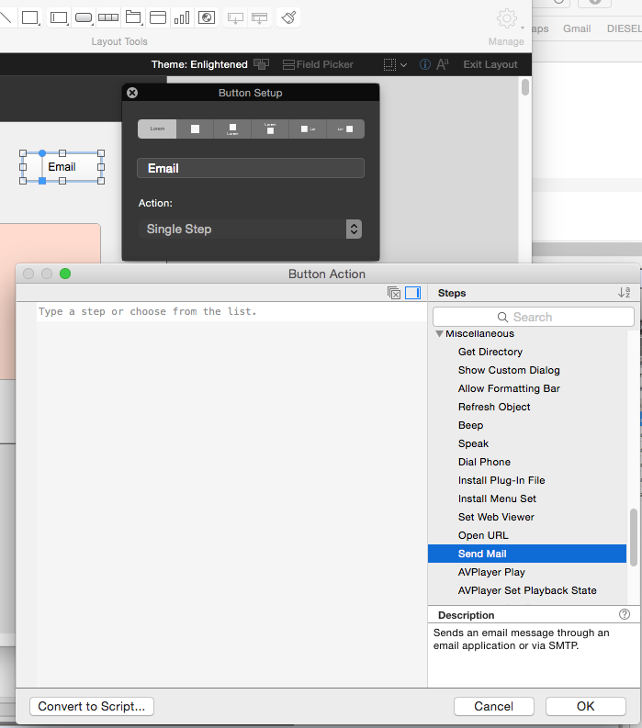The image size is (642, 728).
Task: Click the Convert to Script button
Action: 92,707
